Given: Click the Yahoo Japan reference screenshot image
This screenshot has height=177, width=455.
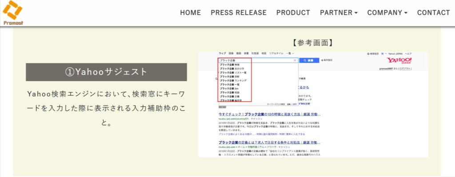Looking at the screenshot, I should (x=313, y=105).
